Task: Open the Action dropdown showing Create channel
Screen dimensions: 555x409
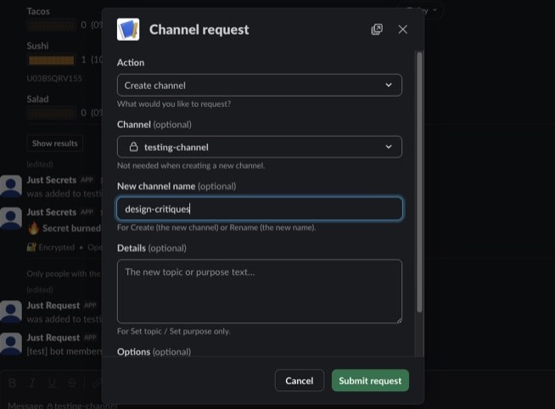Action: [260, 85]
